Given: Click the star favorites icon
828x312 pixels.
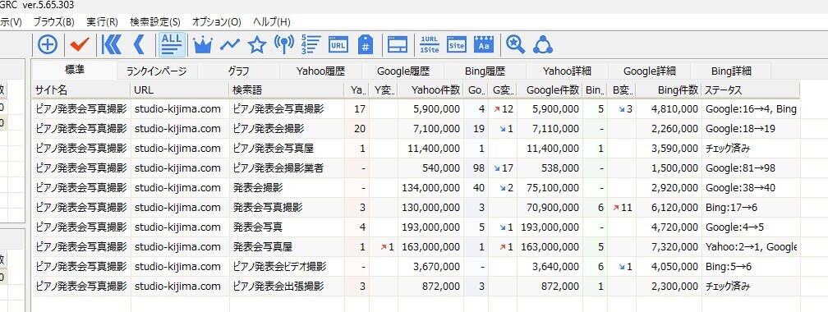Looking at the screenshot, I should (256, 45).
